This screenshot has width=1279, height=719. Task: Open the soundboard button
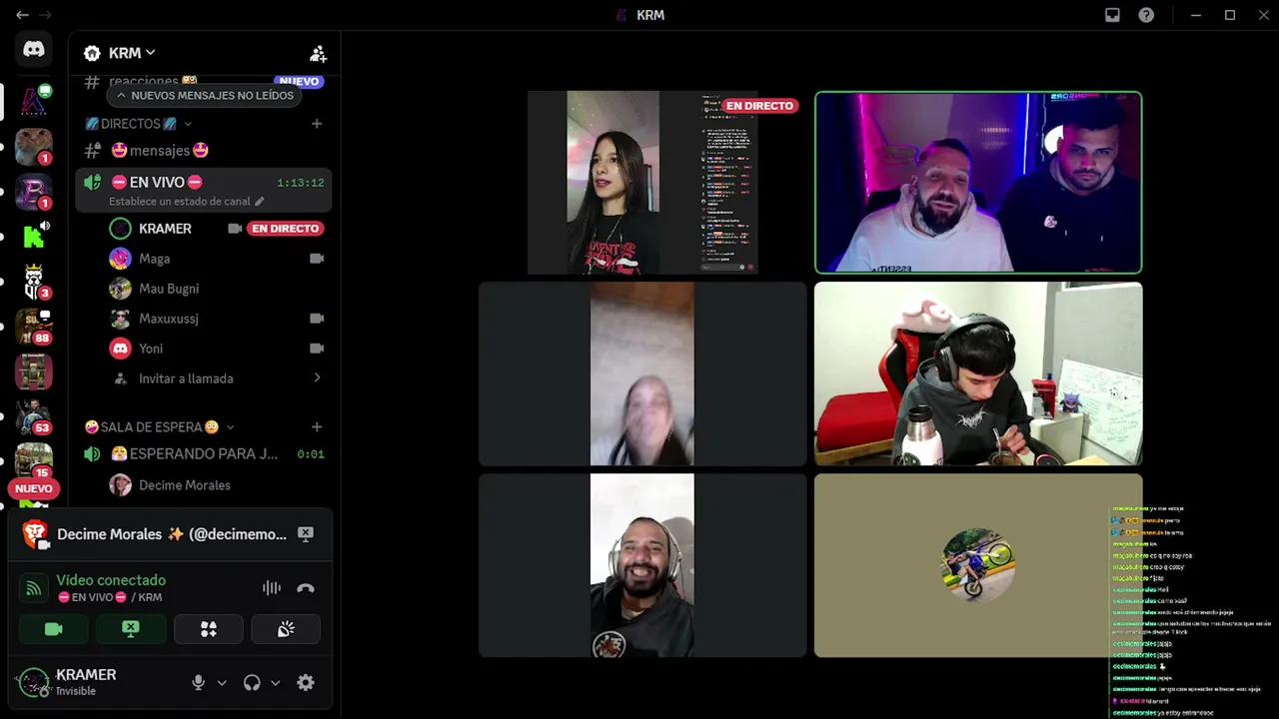[x=286, y=629]
